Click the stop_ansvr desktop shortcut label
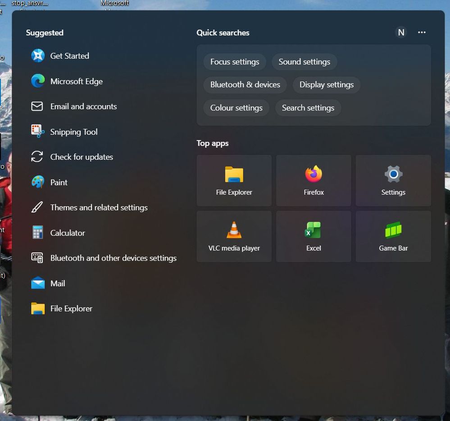This screenshot has width=450, height=421. click(x=30, y=3)
